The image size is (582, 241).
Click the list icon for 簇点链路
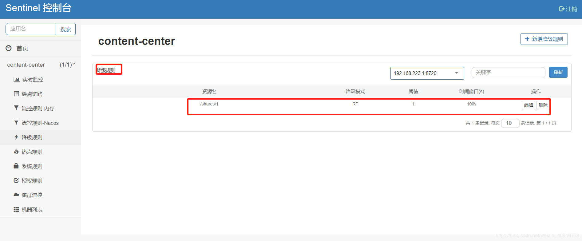[16, 94]
